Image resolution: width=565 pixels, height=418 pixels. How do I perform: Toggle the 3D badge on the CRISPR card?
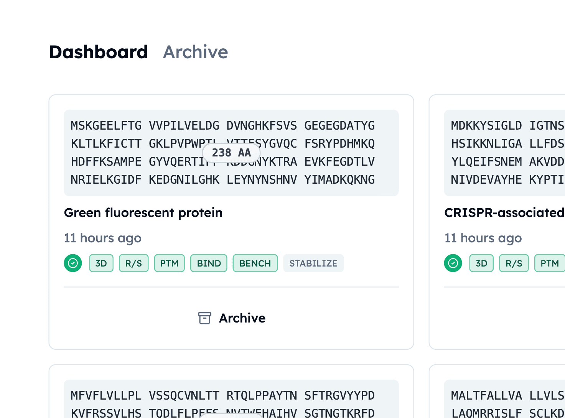[x=481, y=263]
